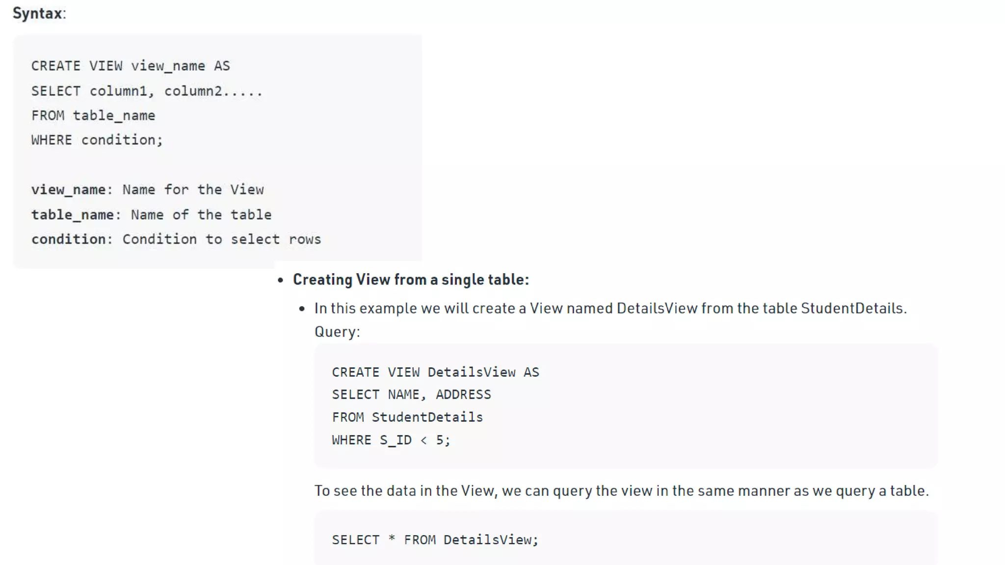Image resolution: width=1005 pixels, height=565 pixels.
Task: Click 'CREATE VIEW DetailsView AS' code line
Action: click(x=435, y=372)
